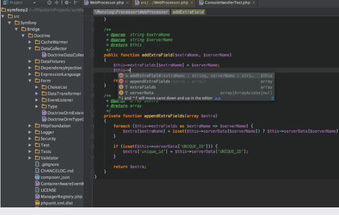This screenshot has height=215, width=339.
Task: Expand the HttpFoundation folder arrow
Action: coord(30,126)
